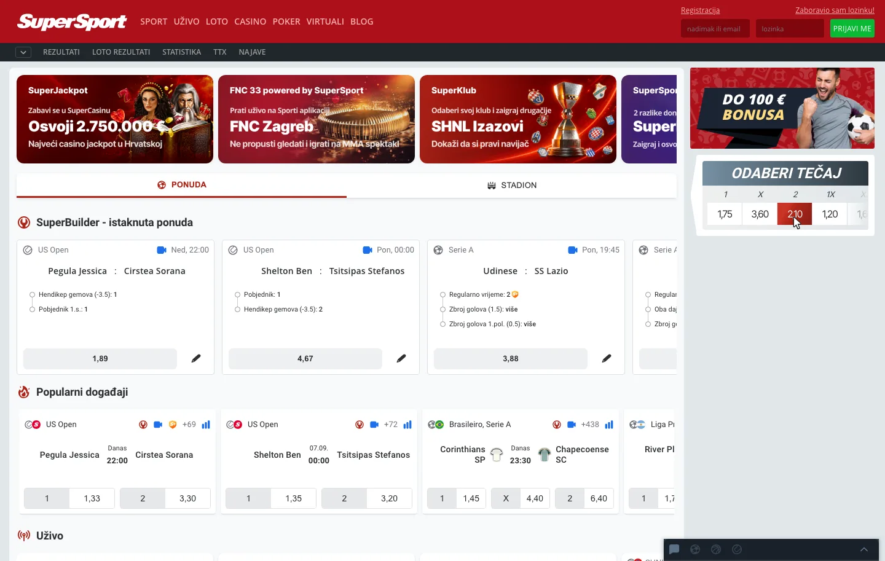Click live video icon on Udinese–Lazio card
Image resolution: width=885 pixels, height=561 pixels.
point(573,250)
